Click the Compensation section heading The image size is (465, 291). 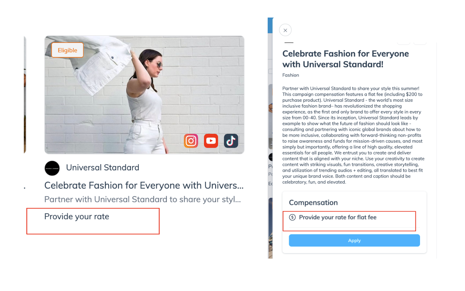click(313, 202)
